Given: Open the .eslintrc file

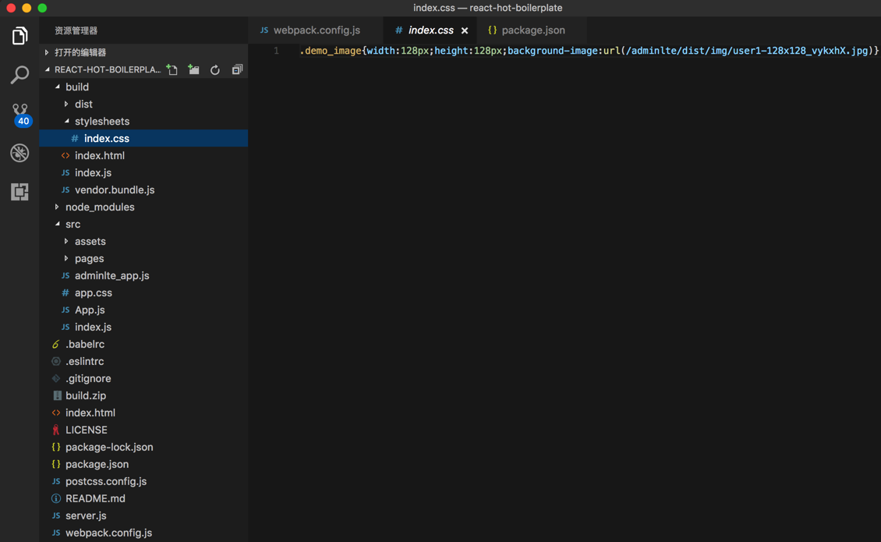Looking at the screenshot, I should coord(143,362).
